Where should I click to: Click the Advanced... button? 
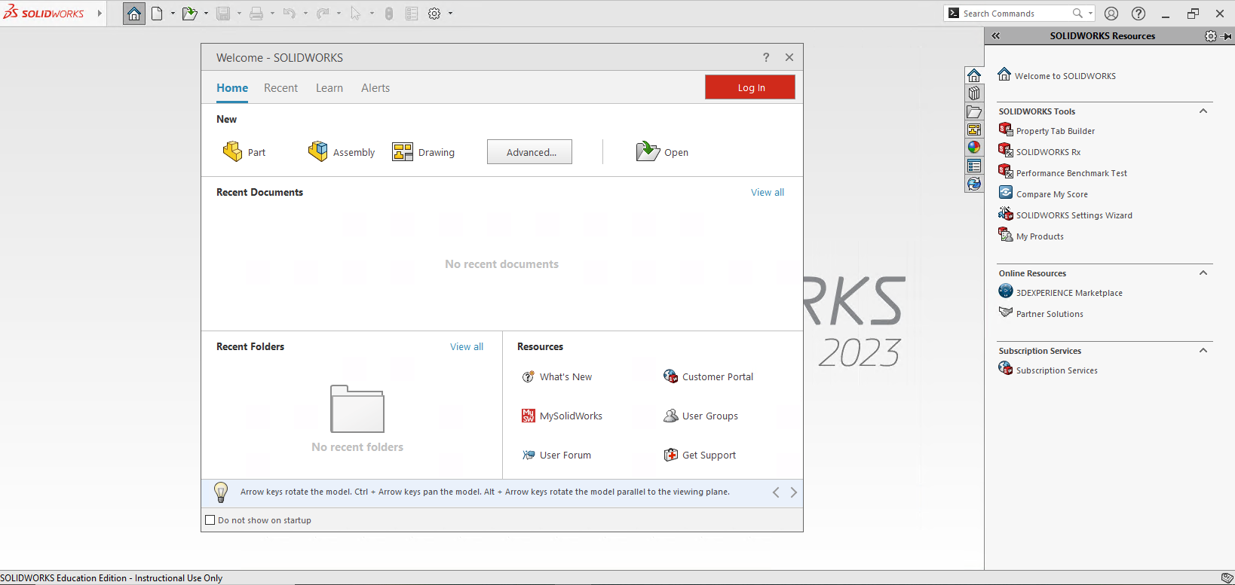tap(529, 152)
